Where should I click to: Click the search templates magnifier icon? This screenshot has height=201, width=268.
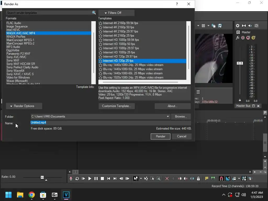[x=94, y=13]
